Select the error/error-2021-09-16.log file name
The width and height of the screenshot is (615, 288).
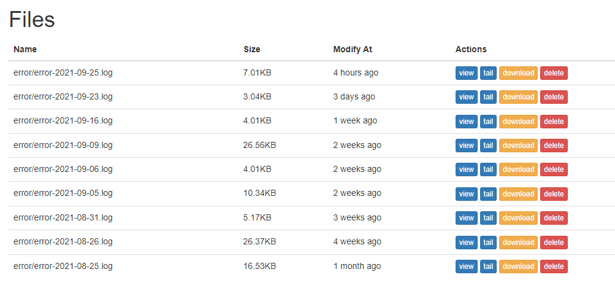pyautogui.click(x=63, y=120)
